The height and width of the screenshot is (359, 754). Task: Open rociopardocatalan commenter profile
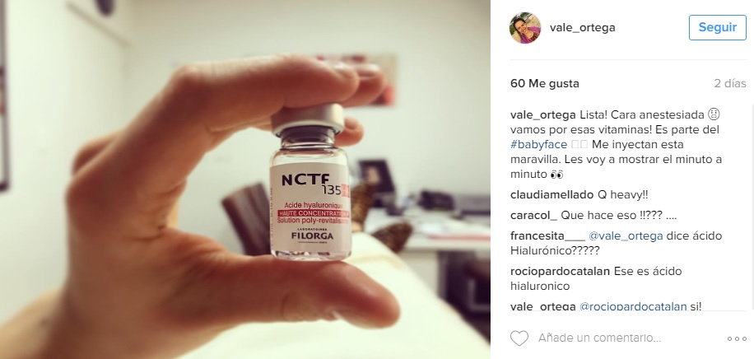click(x=561, y=271)
